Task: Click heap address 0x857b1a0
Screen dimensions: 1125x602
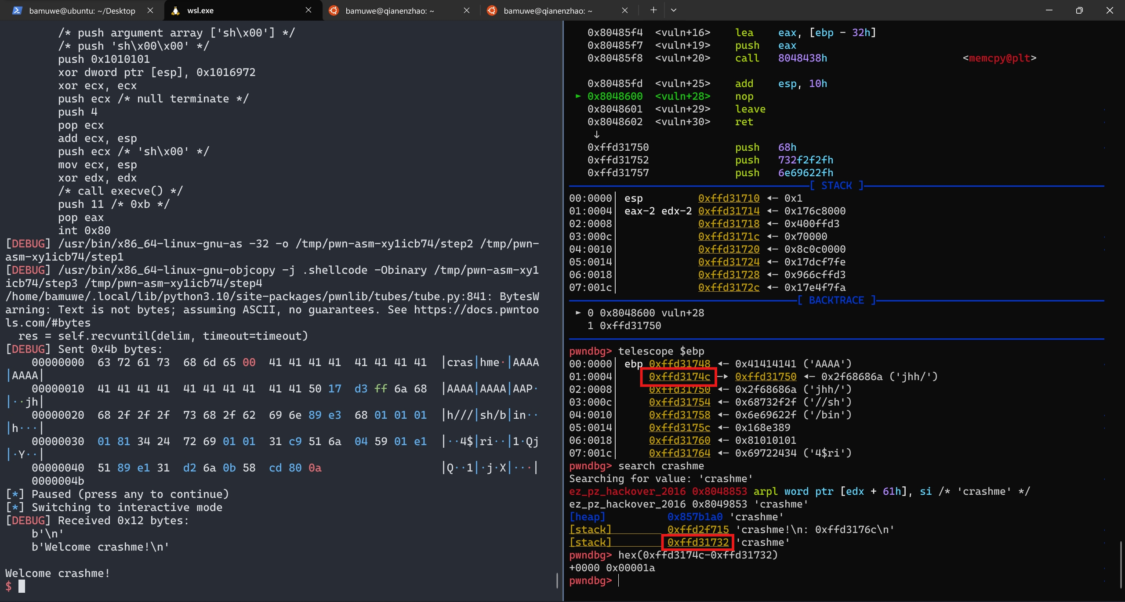Action: (695, 517)
